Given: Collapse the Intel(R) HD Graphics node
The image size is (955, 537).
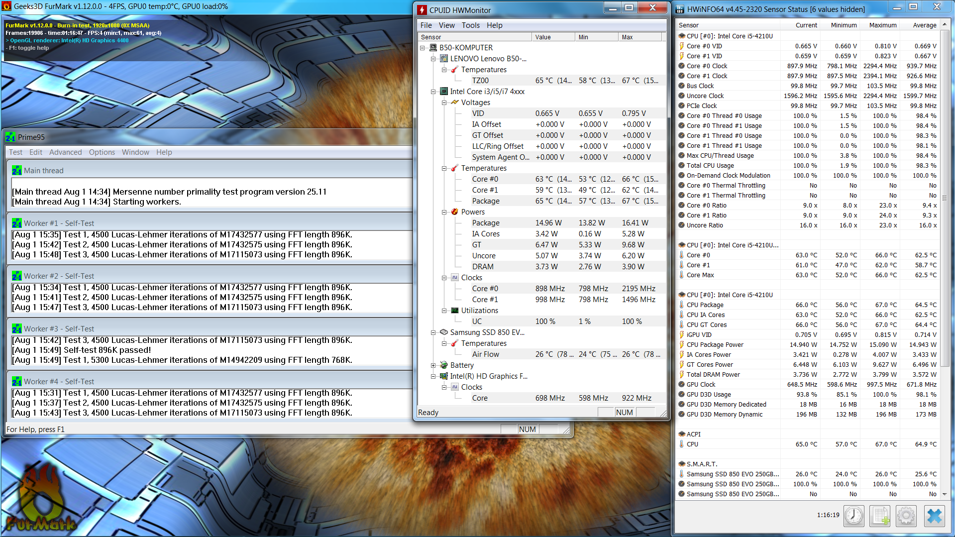Looking at the screenshot, I should click(433, 376).
